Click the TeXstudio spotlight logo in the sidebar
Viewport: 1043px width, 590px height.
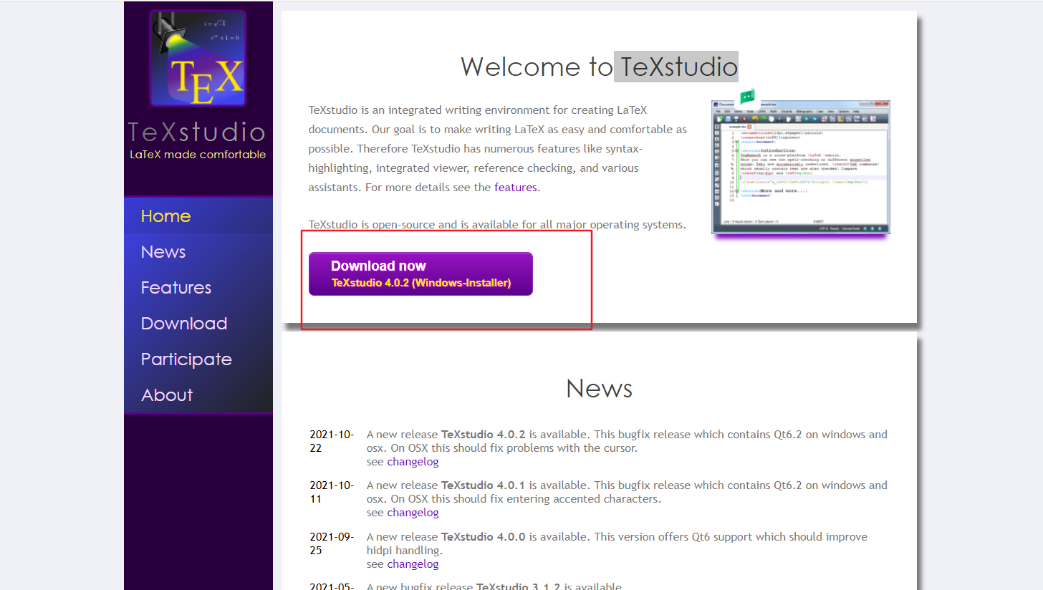[198, 57]
